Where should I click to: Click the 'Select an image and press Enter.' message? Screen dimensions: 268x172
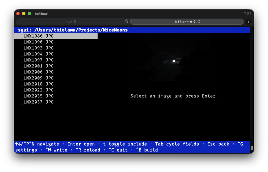click(x=174, y=96)
